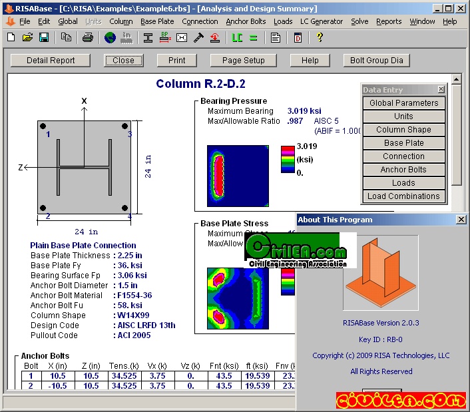Open Load Combinations from Data Entry panel
Image resolution: width=470 pixels, height=412 pixels.
(x=403, y=196)
